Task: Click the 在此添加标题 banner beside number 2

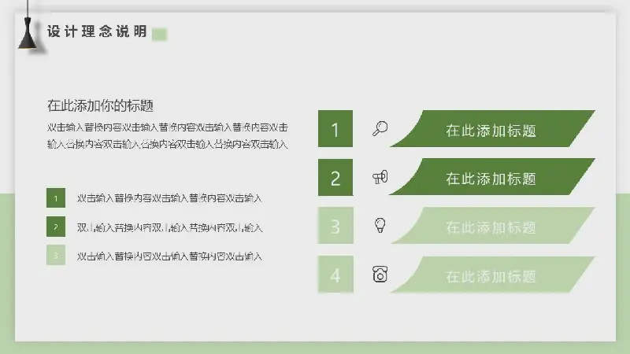Action: [491, 178]
